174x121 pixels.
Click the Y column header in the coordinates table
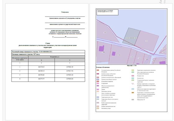click(x=70, y=60)
